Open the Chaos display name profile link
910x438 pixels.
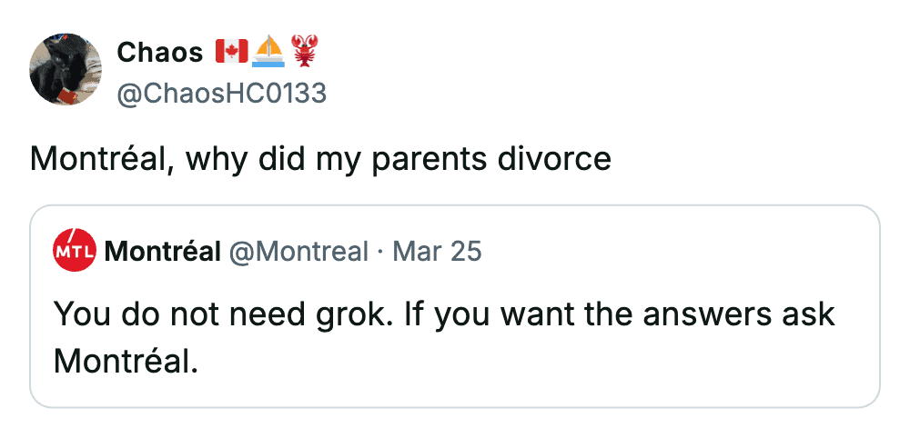160,53
